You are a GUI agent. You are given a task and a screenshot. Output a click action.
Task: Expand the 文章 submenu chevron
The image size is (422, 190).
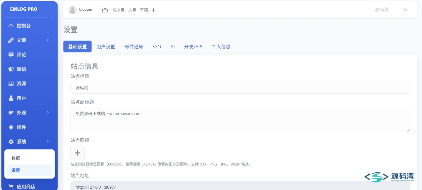48,40
